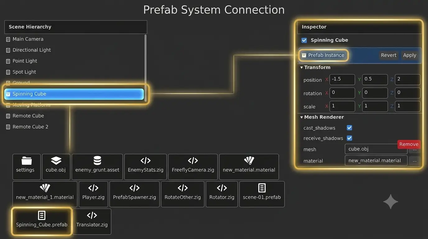The height and width of the screenshot is (239, 428).
Task: Click the position Z field
Action: pos(407,79)
